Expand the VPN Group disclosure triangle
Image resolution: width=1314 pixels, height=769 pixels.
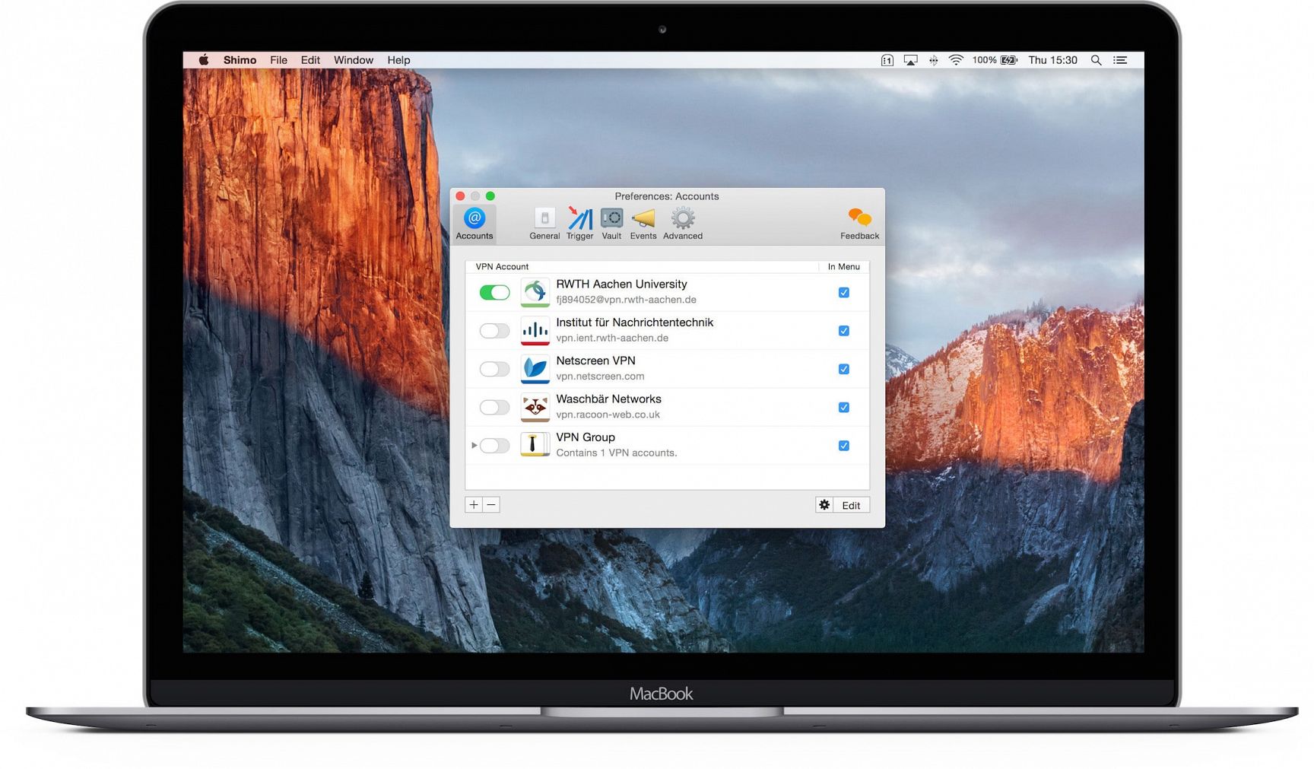click(474, 445)
